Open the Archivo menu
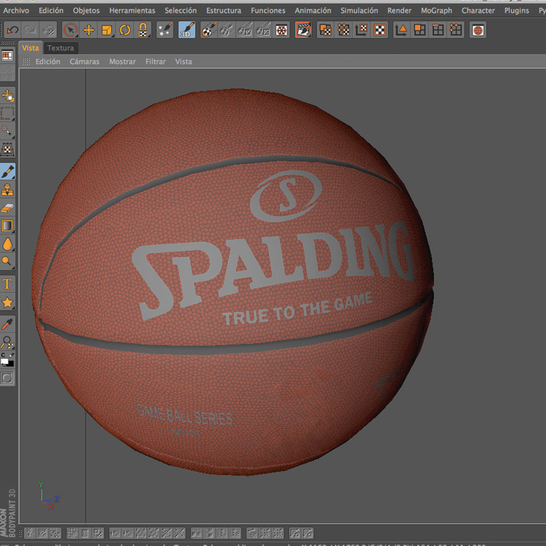546x546 pixels. click(x=16, y=10)
